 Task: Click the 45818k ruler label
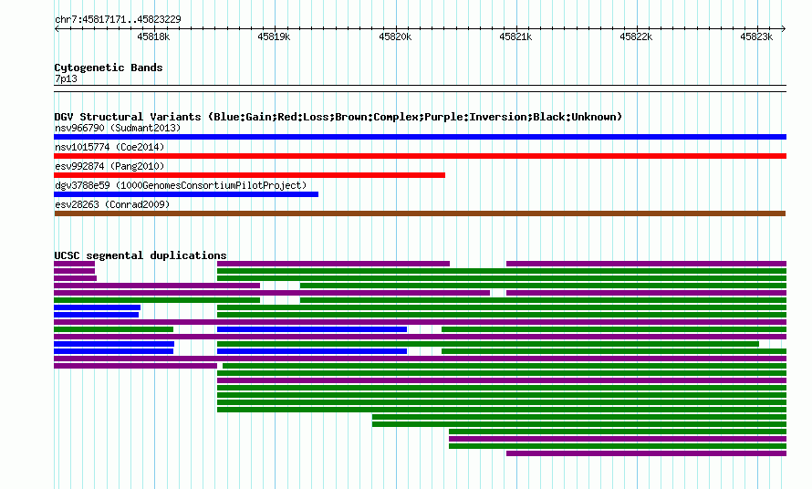click(x=153, y=36)
